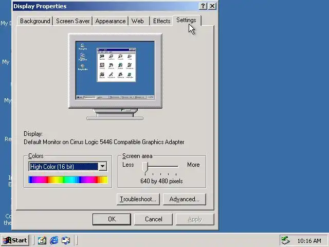Close the Display Properties window
329x247 pixels.
click(212, 6)
